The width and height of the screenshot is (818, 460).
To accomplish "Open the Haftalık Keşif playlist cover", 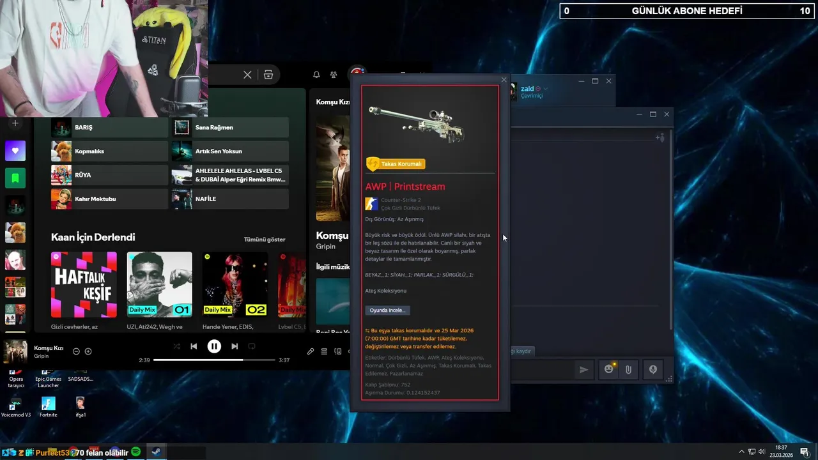I will coord(84,284).
